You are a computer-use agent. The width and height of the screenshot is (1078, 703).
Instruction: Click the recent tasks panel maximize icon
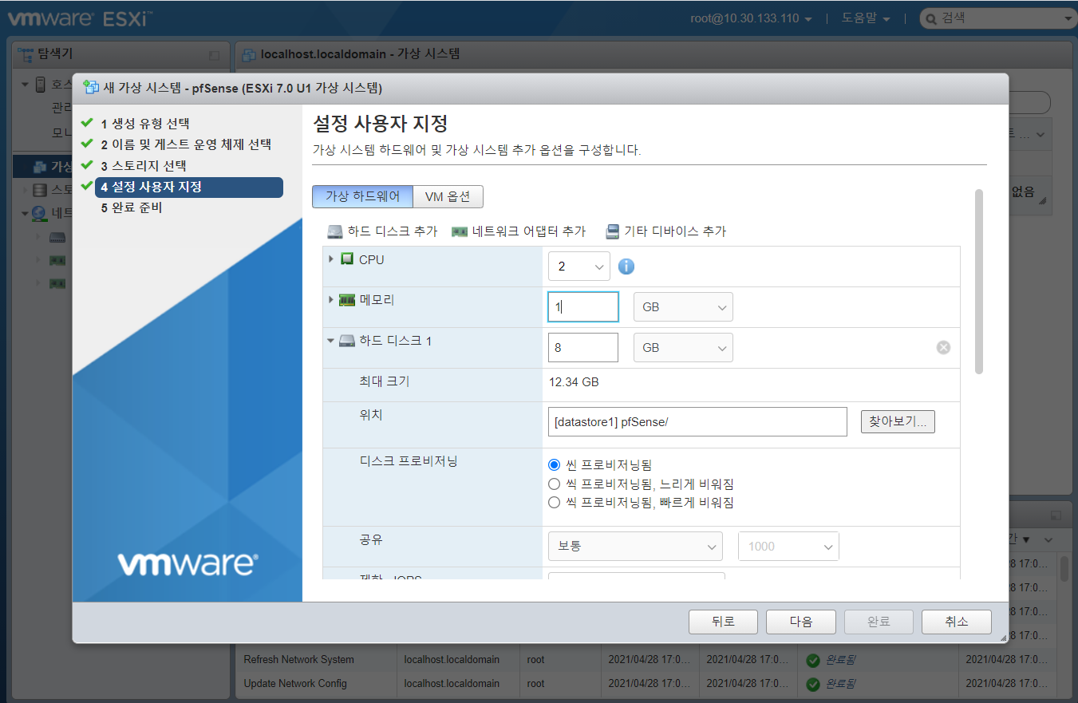1056,516
